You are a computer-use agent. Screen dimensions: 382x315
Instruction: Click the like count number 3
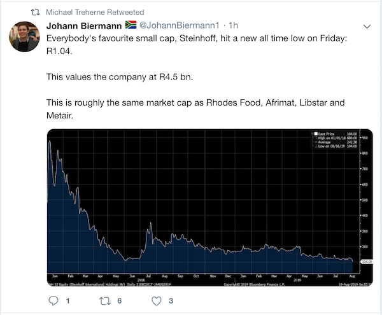tap(171, 301)
